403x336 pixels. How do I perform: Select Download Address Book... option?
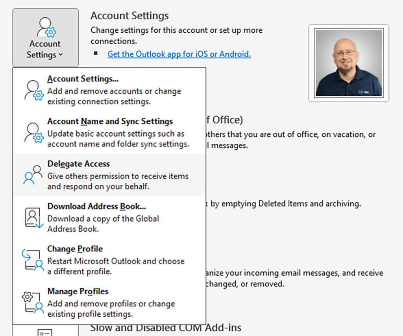coord(109,217)
